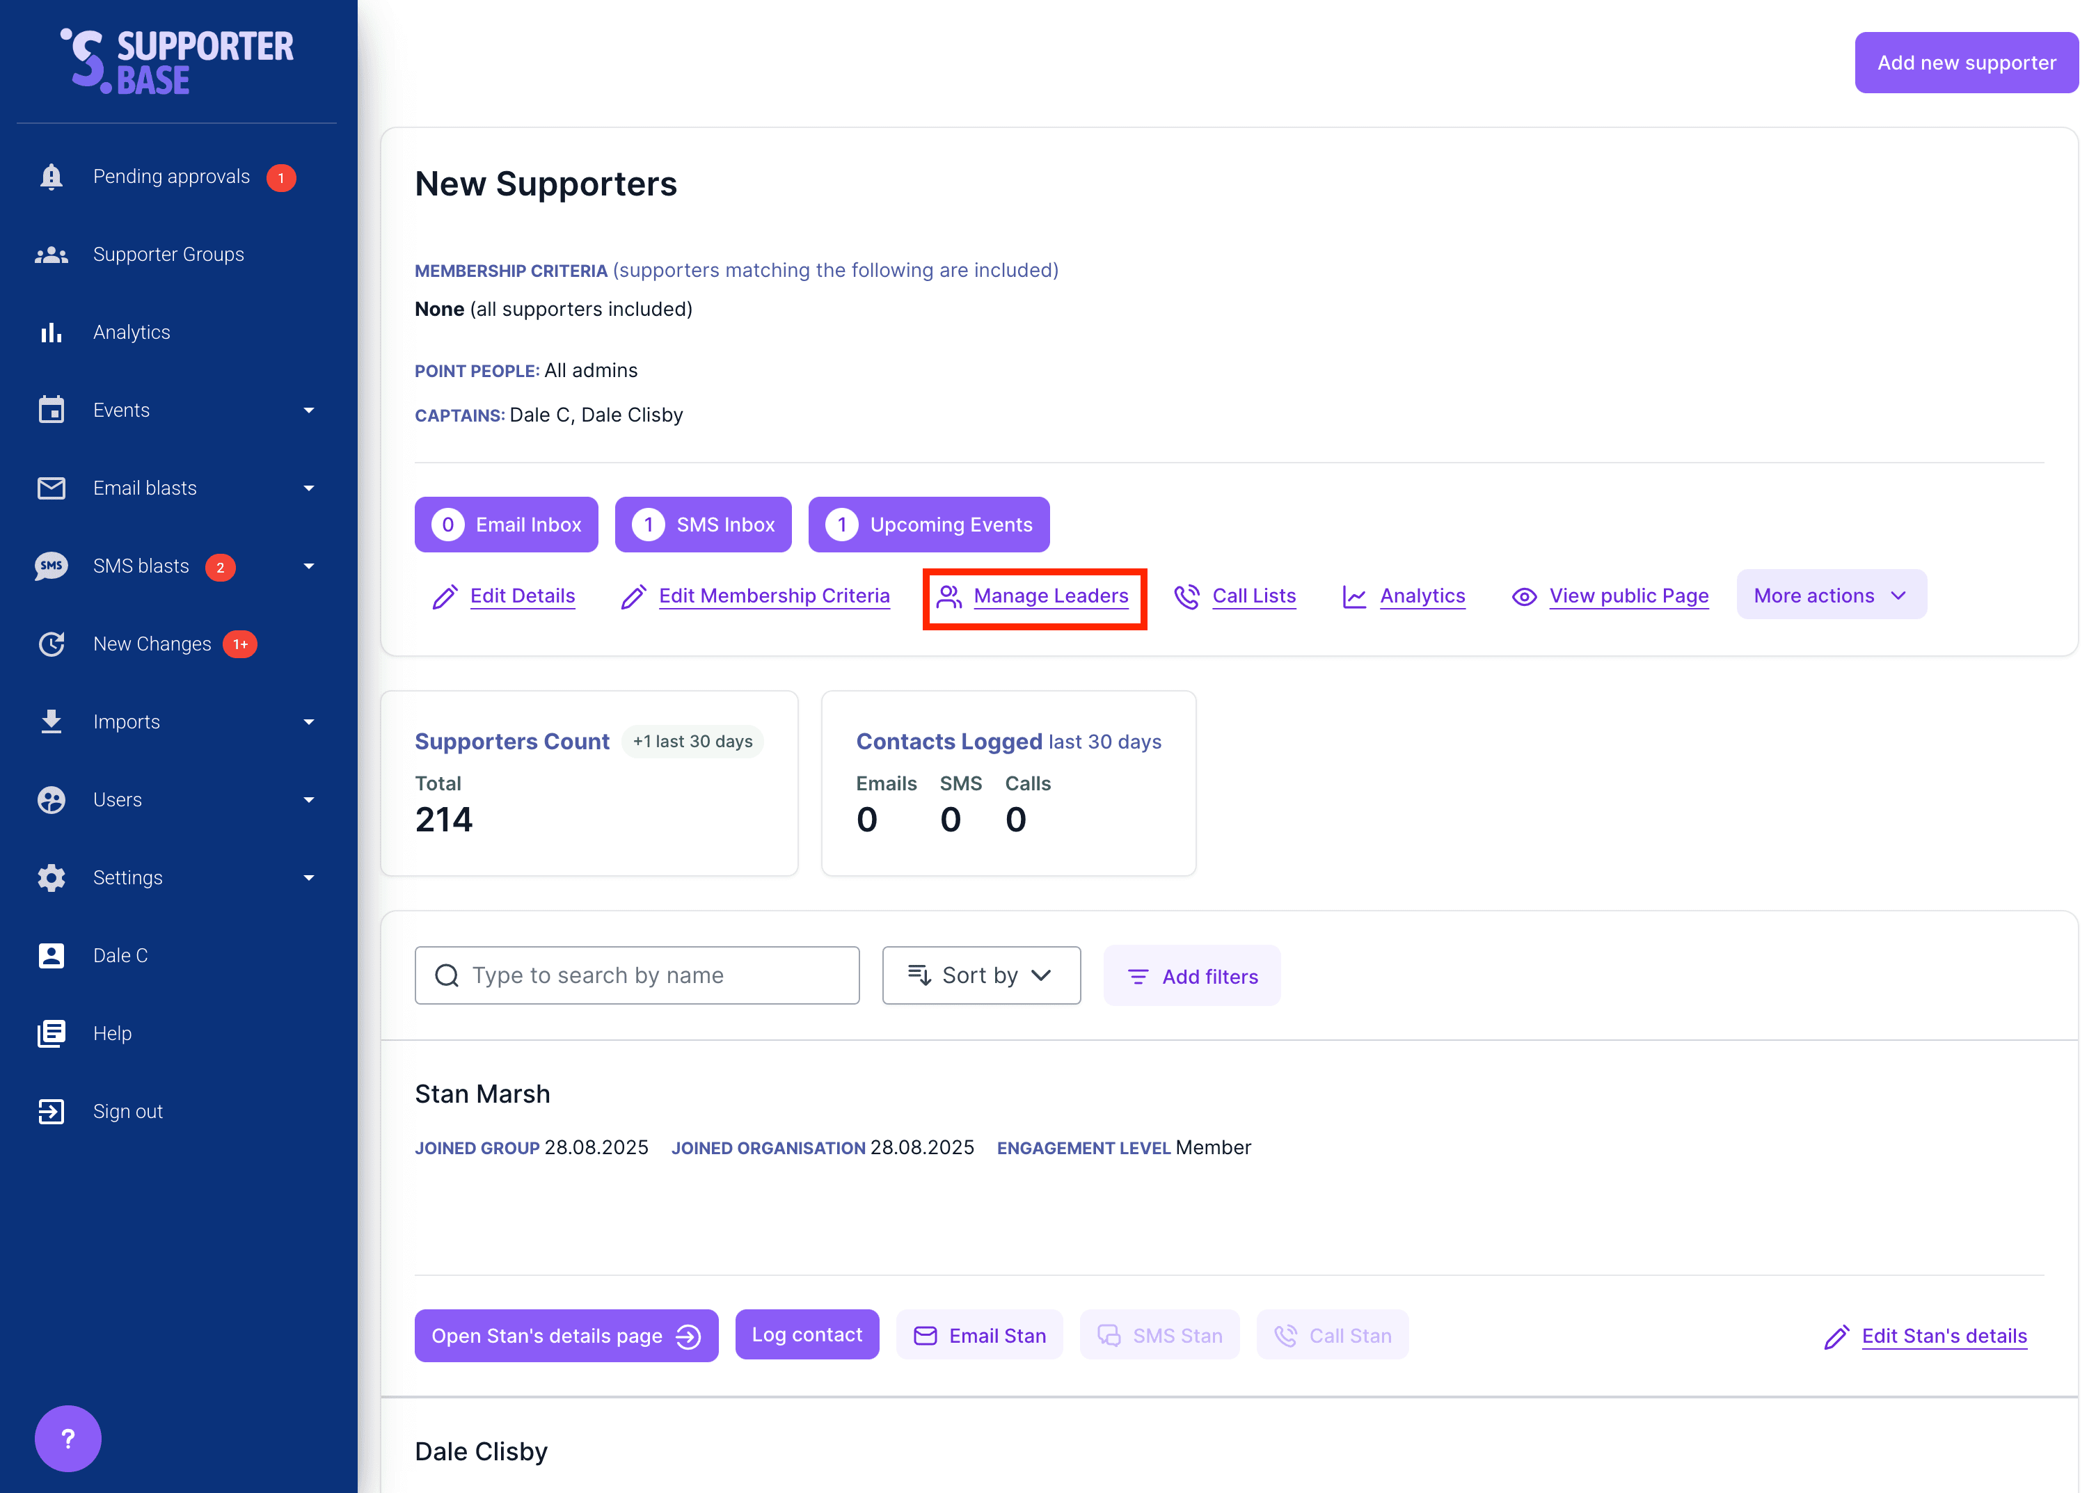Image resolution: width=2096 pixels, height=1493 pixels.
Task: Click the Supporter Groups people icon
Action: (51, 255)
